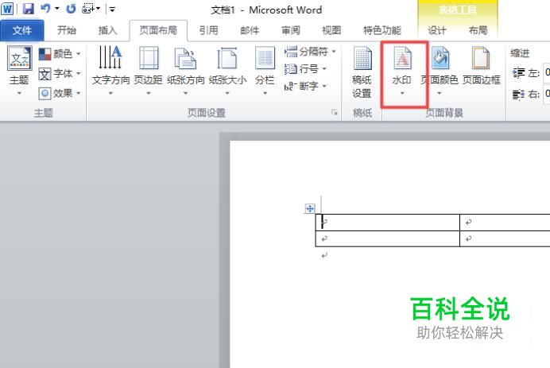Save the document with the floppy disk icon
550x368 pixels.
tap(28, 9)
